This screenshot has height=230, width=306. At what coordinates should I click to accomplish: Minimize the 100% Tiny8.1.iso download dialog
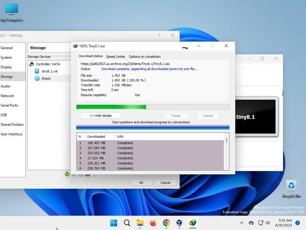pyautogui.click(x=199, y=46)
